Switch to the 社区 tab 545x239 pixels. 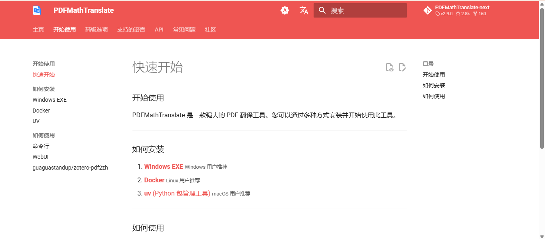pos(211,30)
